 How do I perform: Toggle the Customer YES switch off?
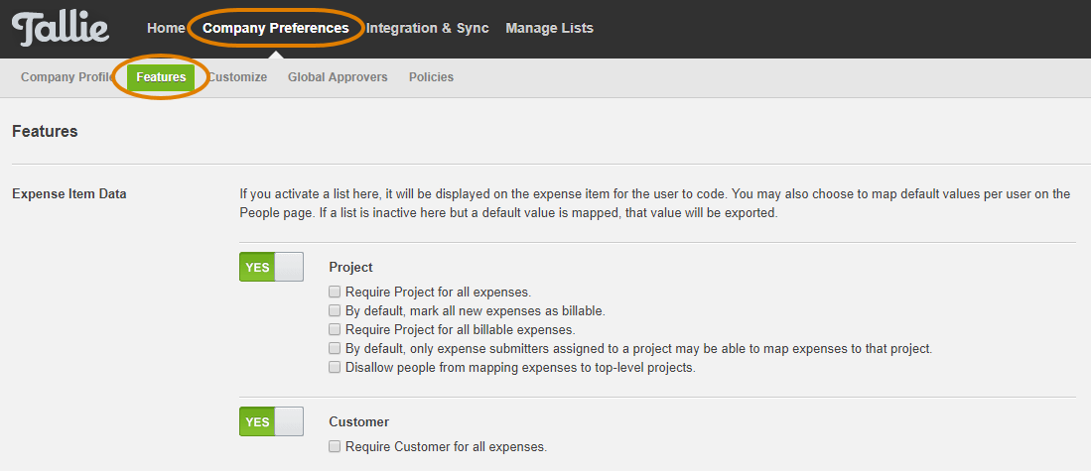click(271, 421)
